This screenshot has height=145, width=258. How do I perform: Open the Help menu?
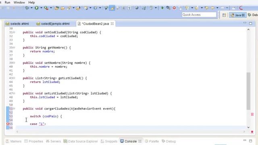(x=31, y=2)
